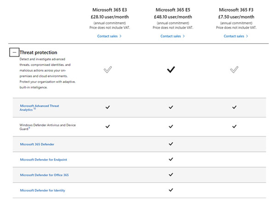Collapse the Threat protection section
Screen dimensions: 277x206
tap(14, 53)
